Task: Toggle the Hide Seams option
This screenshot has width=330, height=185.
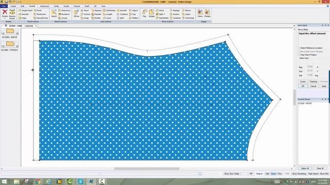Action: [x=313, y=174]
